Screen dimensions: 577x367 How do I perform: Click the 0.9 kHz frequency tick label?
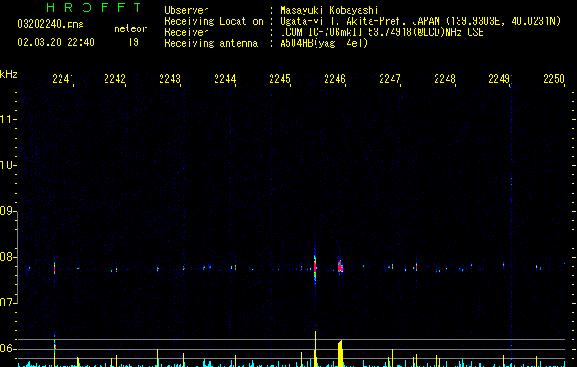click(7, 211)
